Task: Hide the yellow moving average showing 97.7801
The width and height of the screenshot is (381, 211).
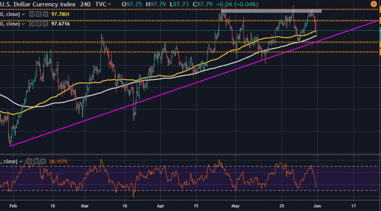Action: [32, 14]
